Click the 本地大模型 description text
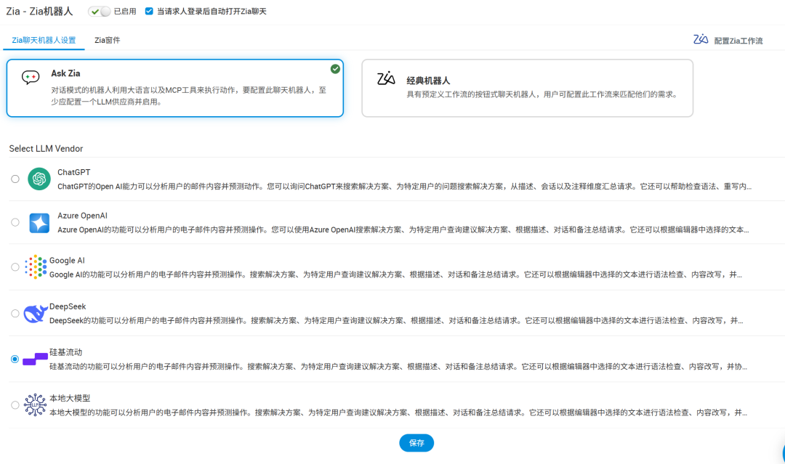The width and height of the screenshot is (785, 464). coord(398,412)
